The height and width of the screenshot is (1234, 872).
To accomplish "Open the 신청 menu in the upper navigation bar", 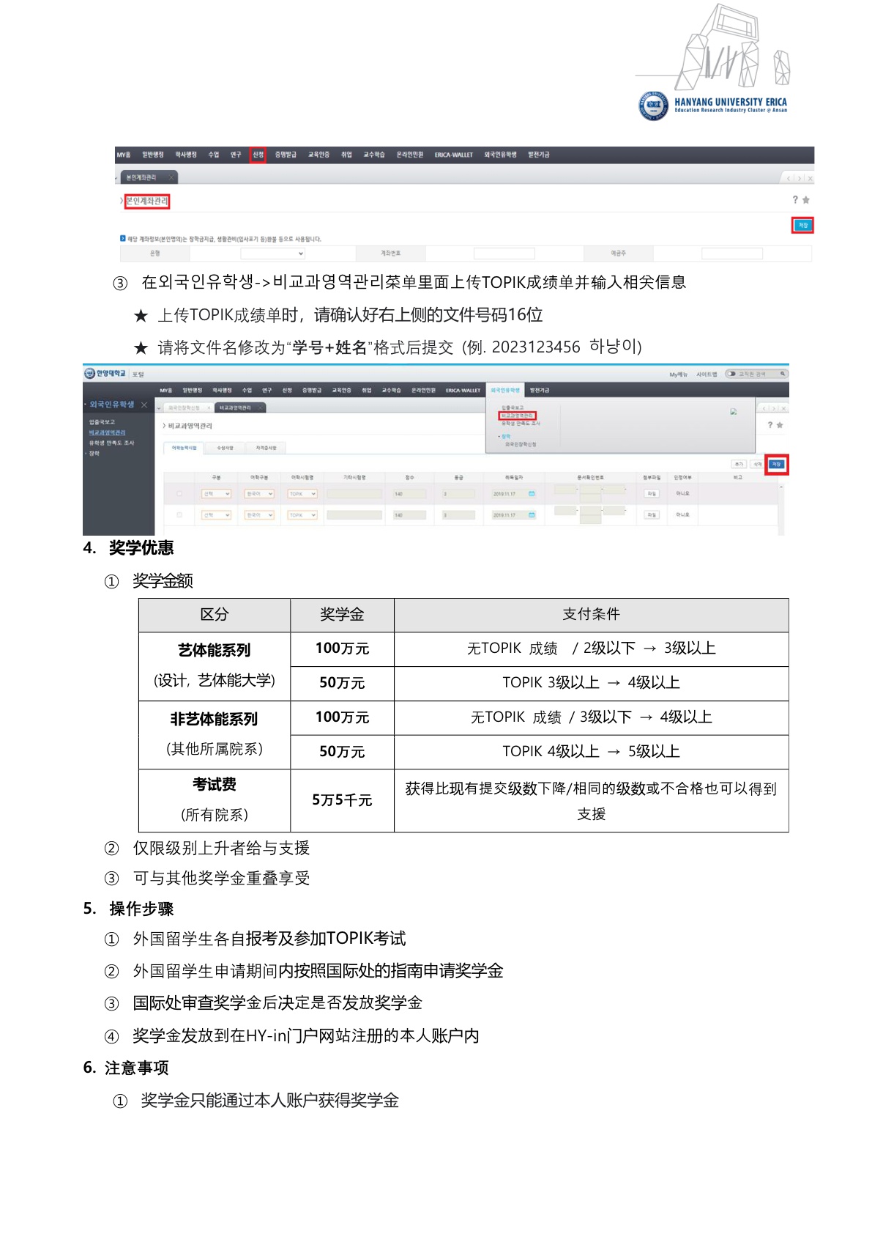I will click(258, 155).
